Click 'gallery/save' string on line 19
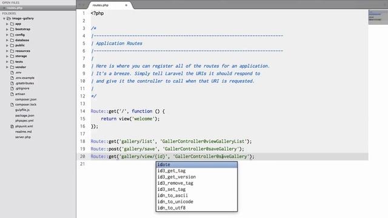388x218 pixels. (139, 149)
